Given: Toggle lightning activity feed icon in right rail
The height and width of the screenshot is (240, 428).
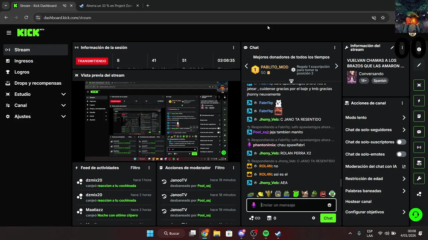Looking at the screenshot, I should (x=419, y=101).
